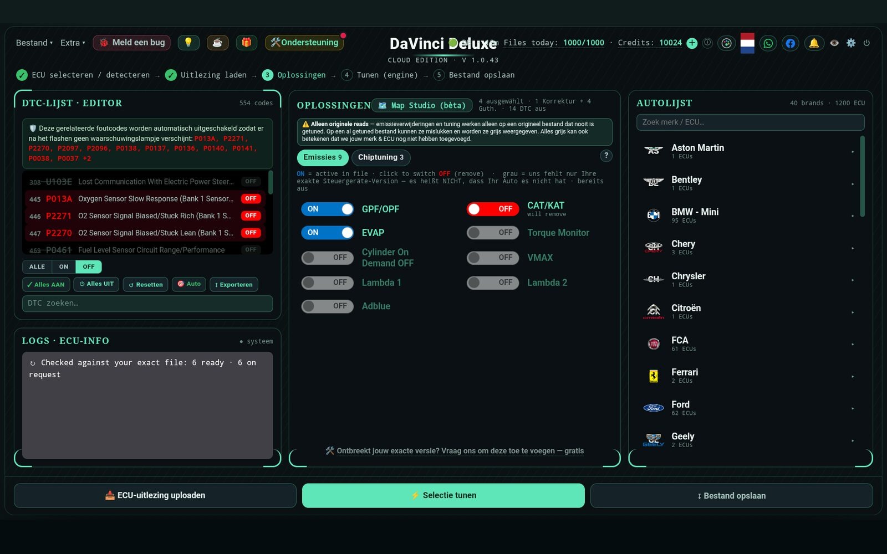887x554 pixels.
Task: Expand the Aston Martin row arrow
Action: tap(853, 151)
